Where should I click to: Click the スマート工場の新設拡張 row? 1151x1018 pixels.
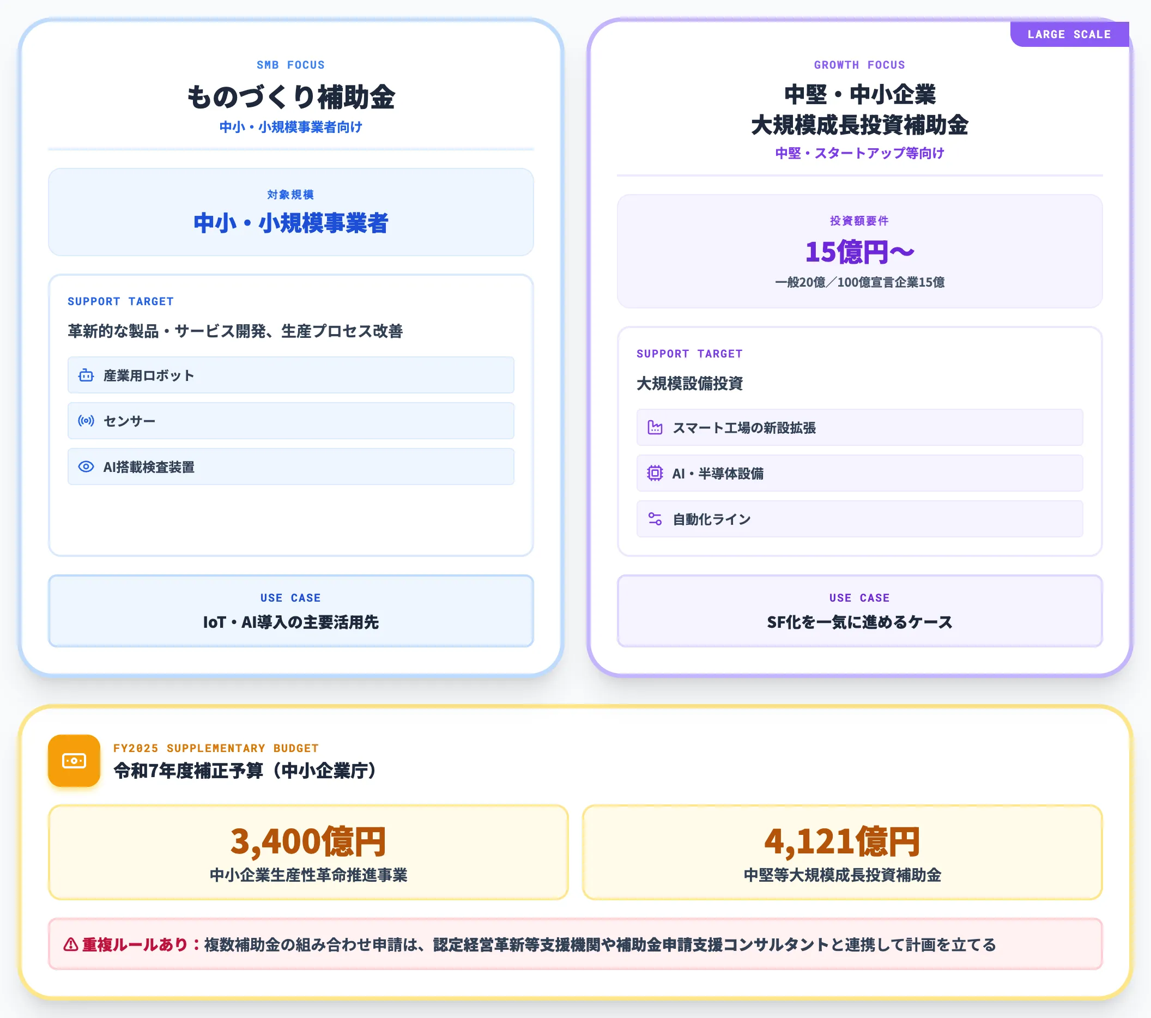pos(859,427)
